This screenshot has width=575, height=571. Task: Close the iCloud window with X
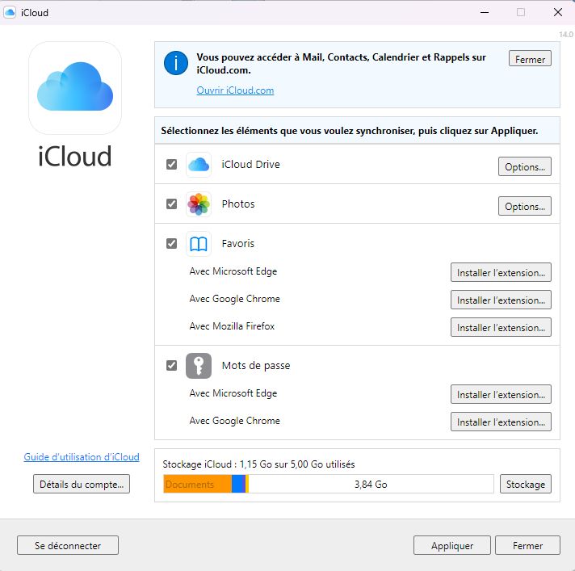558,12
